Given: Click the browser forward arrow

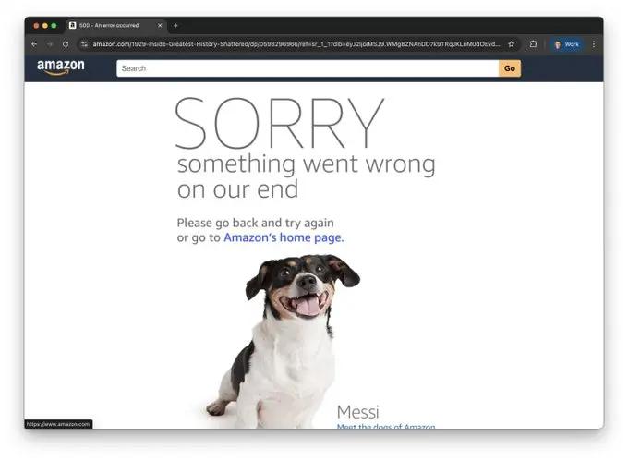Looking at the screenshot, I should tap(50, 44).
